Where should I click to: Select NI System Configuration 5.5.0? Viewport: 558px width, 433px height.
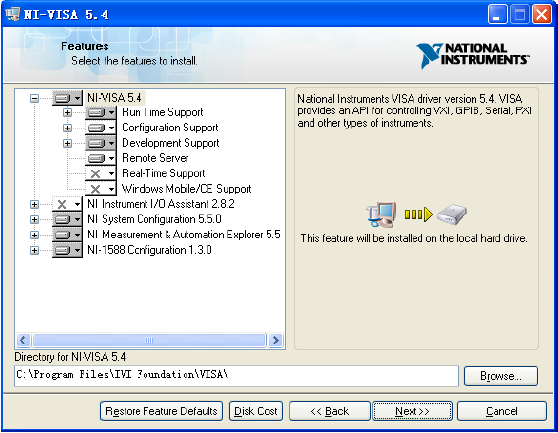[x=154, y=219]
